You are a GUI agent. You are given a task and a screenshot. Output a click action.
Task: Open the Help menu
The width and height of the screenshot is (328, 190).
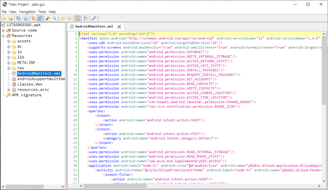coord(52,12)
